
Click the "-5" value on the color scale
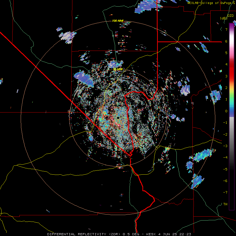(x=225, y=169)
